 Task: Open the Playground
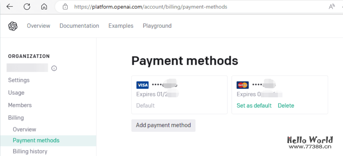pyautogui.click(x=157, y=26)
